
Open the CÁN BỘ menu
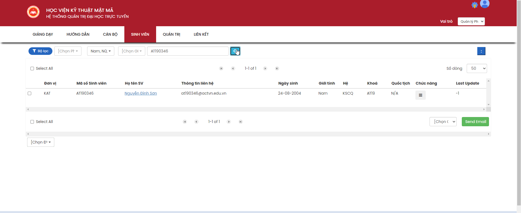pos(110,34)
